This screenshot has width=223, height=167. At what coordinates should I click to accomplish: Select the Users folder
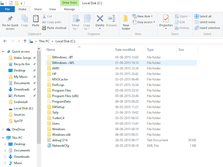click(121, 124)
